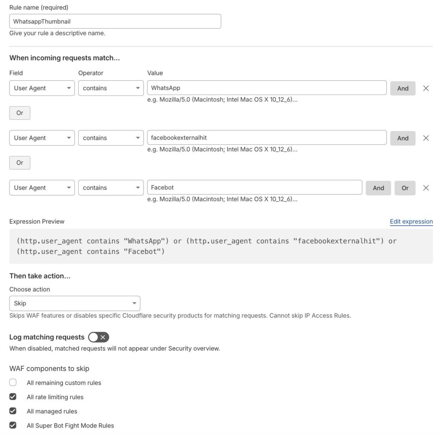Open the Facebot row's Field dropdown
Viewport: 440px width, 435px height.
[42, 187]
